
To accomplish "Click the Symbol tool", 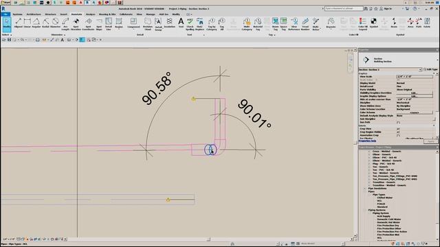I will click(x=374, y=23).
